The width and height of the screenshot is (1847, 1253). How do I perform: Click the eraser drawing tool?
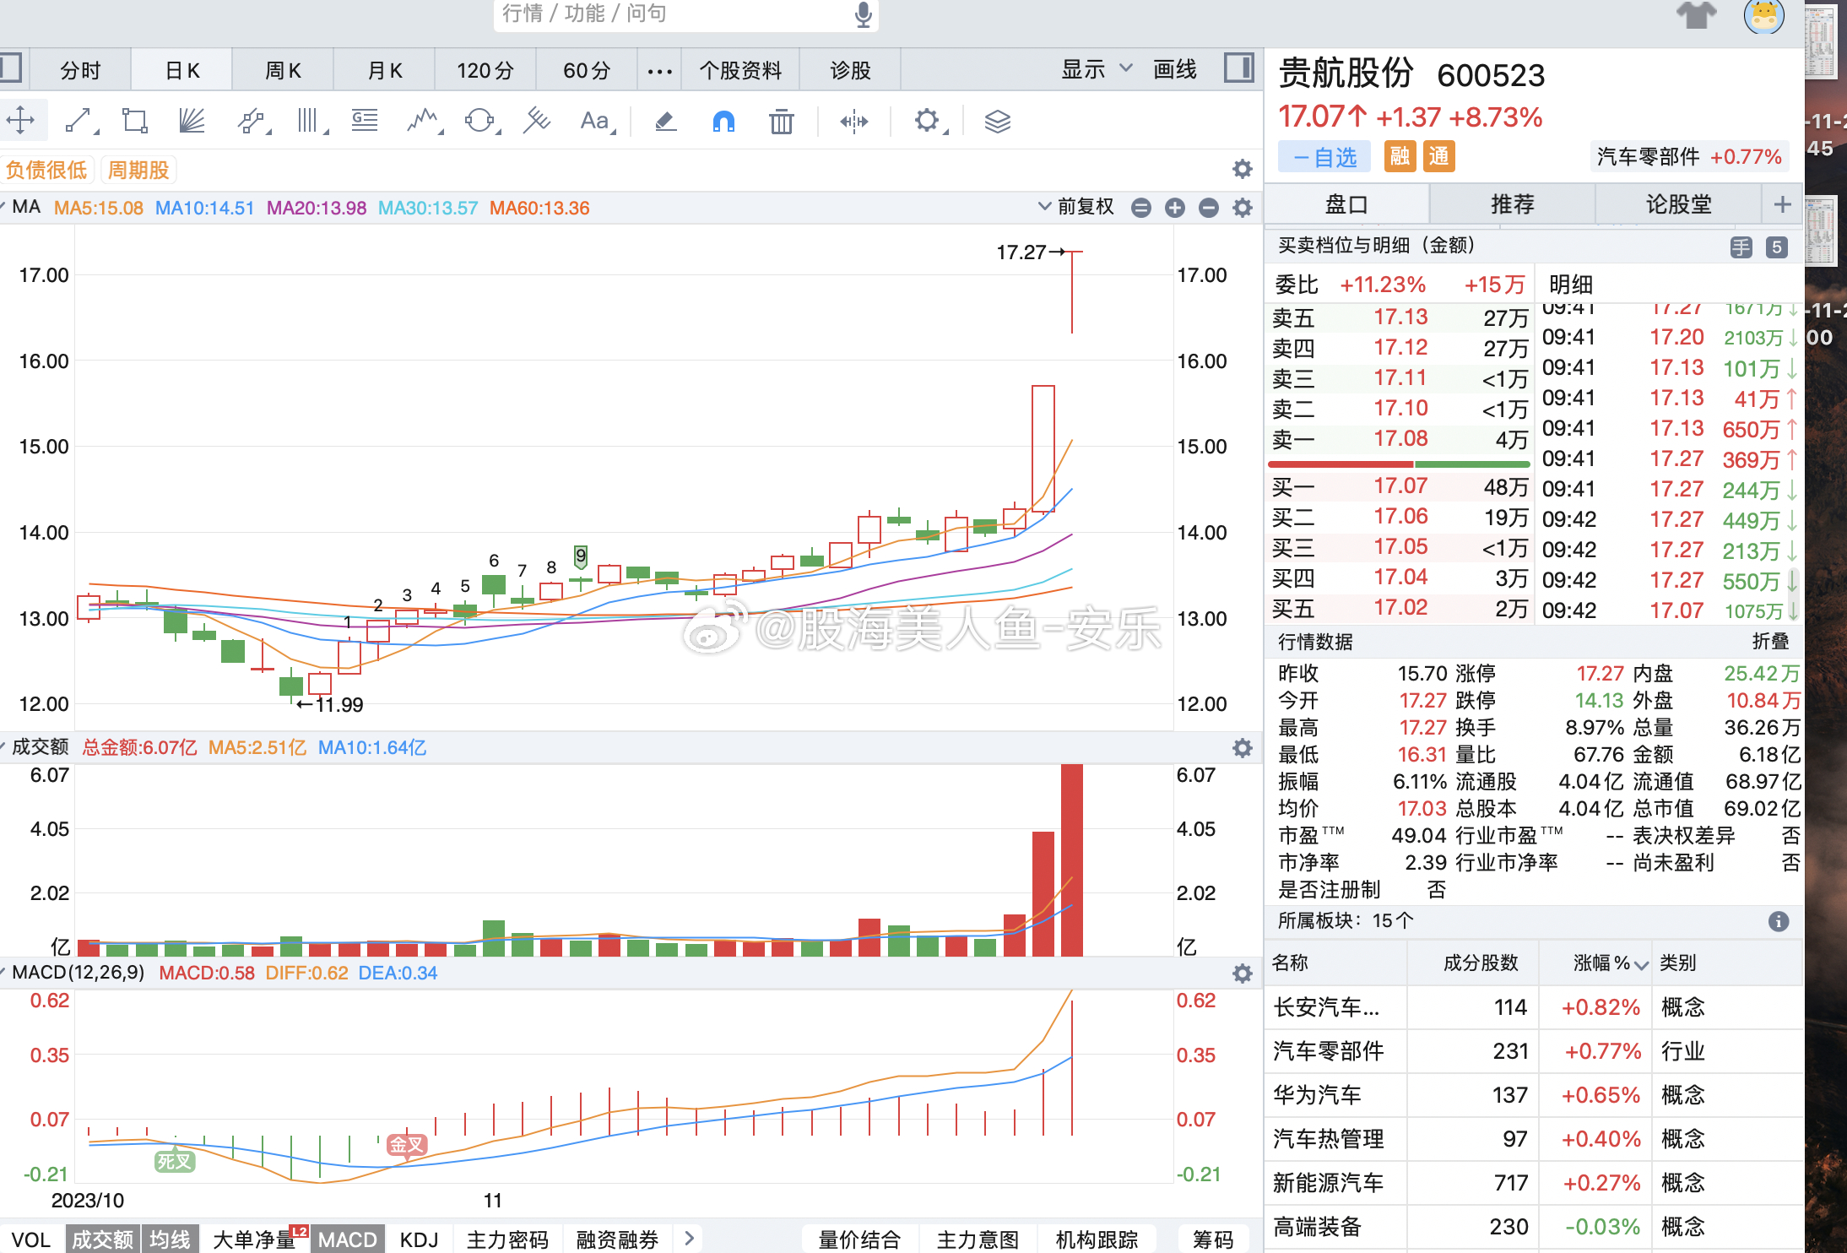coord(665,121)
